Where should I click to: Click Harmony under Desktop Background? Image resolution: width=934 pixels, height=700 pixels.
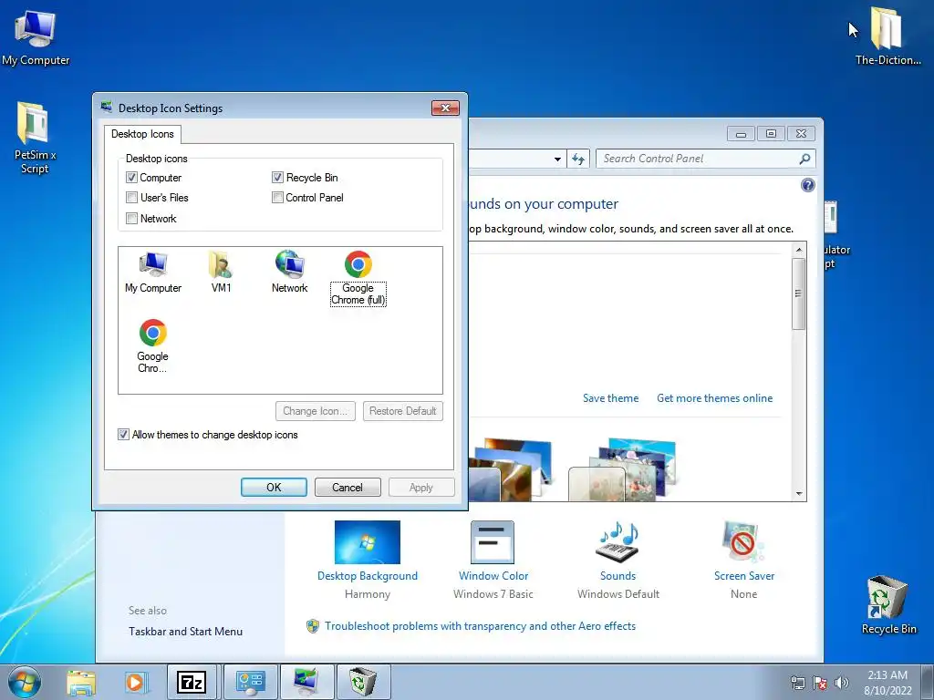click(x=367, y=594)
